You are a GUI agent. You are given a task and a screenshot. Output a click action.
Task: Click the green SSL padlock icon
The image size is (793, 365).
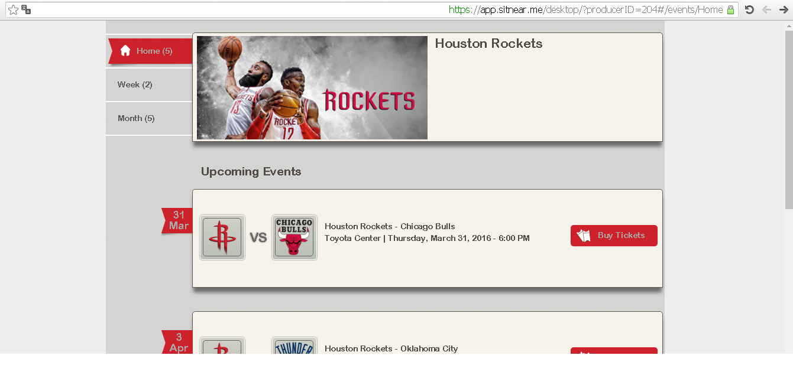coord(731,9)
